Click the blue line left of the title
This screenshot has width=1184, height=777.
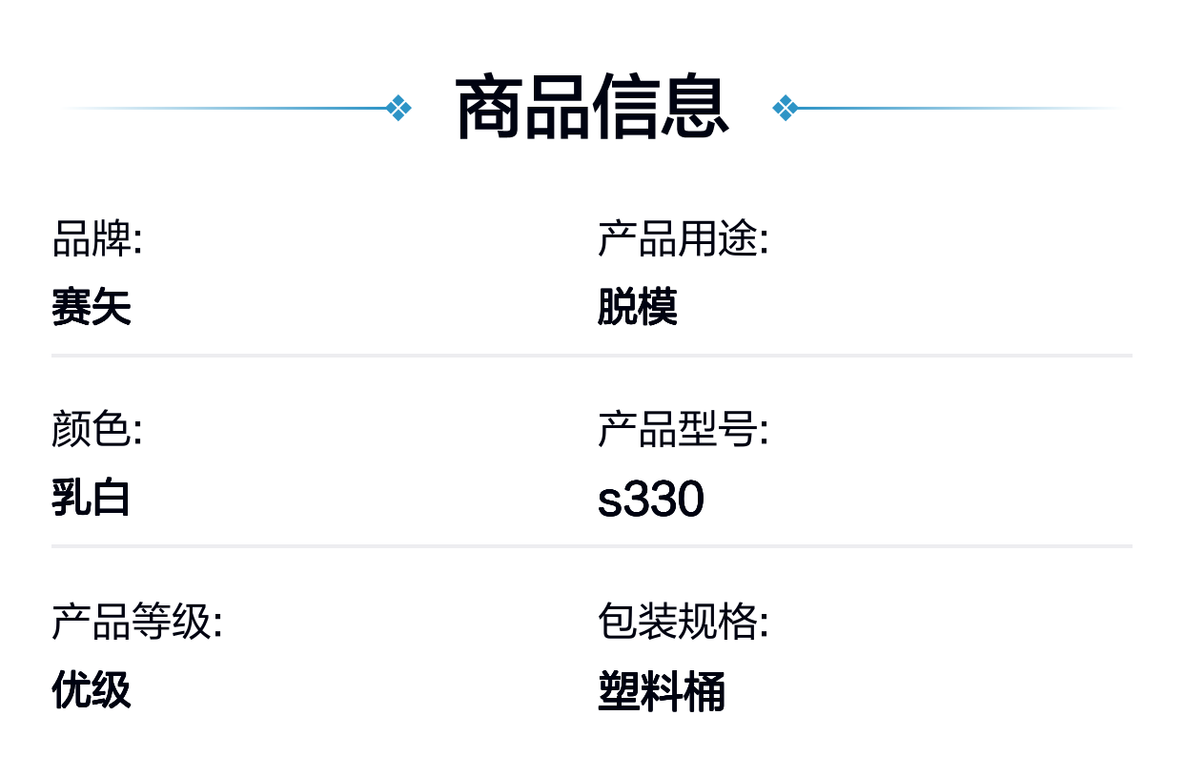click(x=226, y=108)
